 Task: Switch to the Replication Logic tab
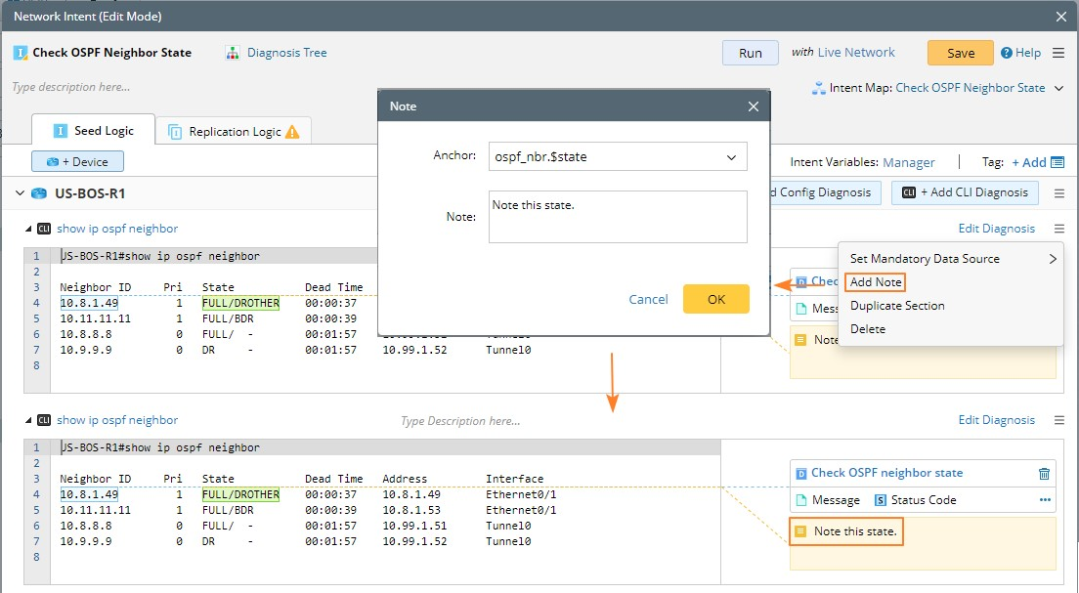coord(235,132)
